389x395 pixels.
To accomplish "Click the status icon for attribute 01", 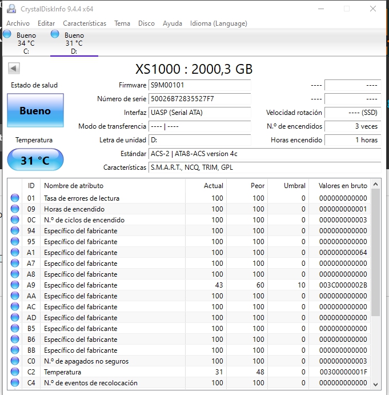I will tap(15, 198).
